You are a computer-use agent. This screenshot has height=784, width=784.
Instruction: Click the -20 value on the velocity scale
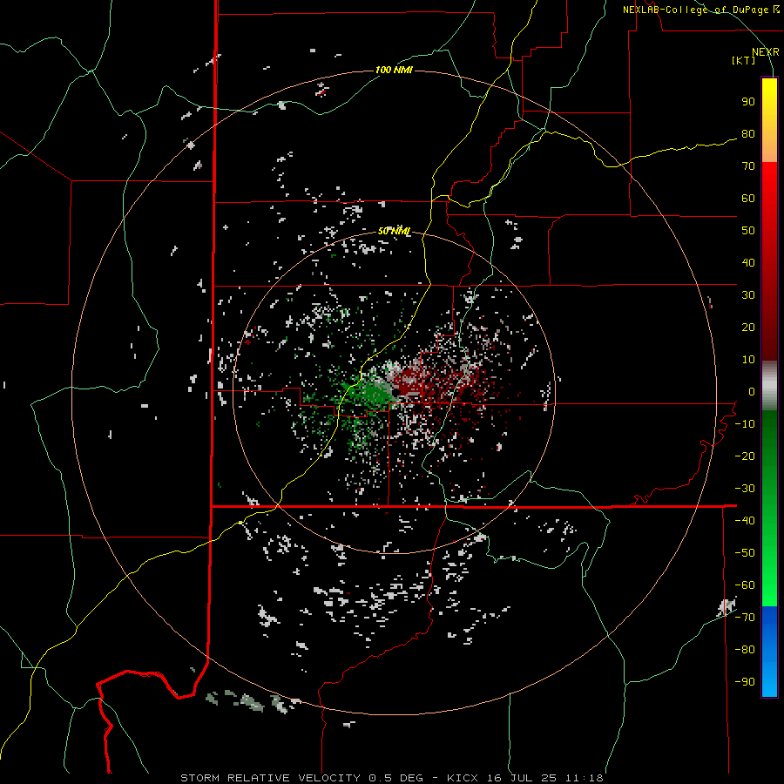[745, 456]
